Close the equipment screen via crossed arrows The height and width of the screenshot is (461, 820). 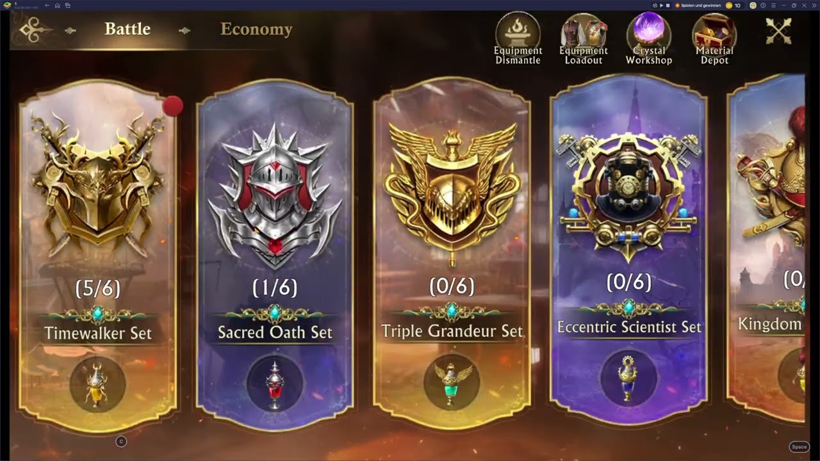click(x=778, y=31)
